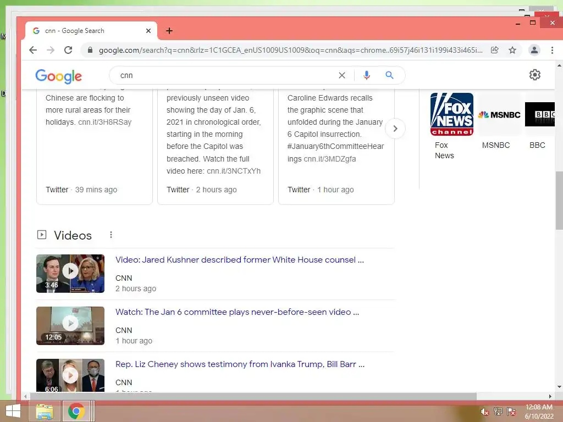Open Fox News channel logo
563x422 pixels.
(x=452, y=114)
